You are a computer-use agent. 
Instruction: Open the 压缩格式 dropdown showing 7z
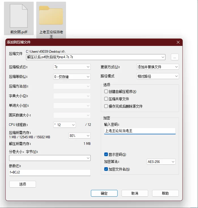(72, 67)
